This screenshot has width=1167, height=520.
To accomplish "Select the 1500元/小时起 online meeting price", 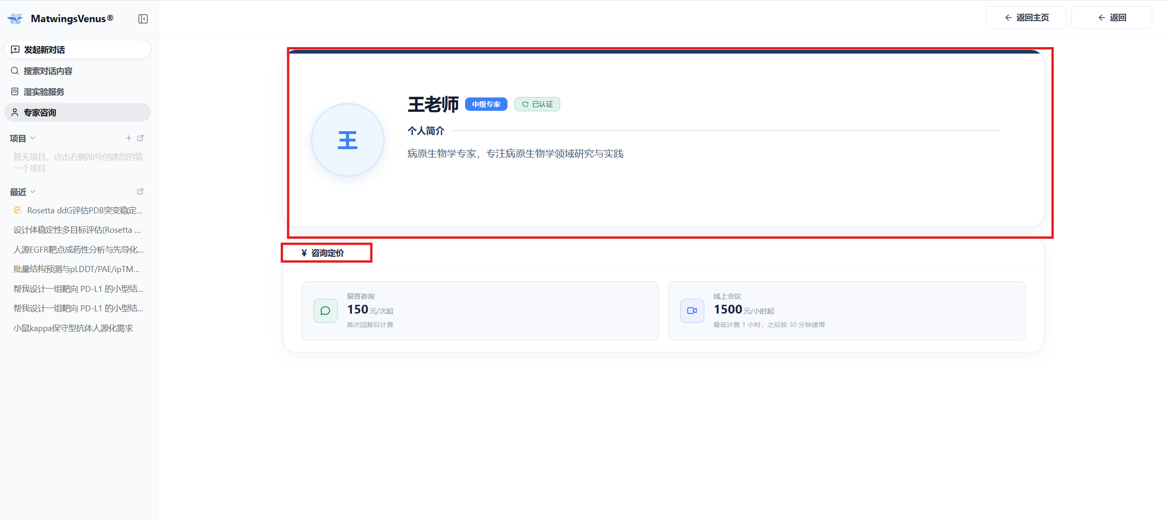I will click(744, 310).
